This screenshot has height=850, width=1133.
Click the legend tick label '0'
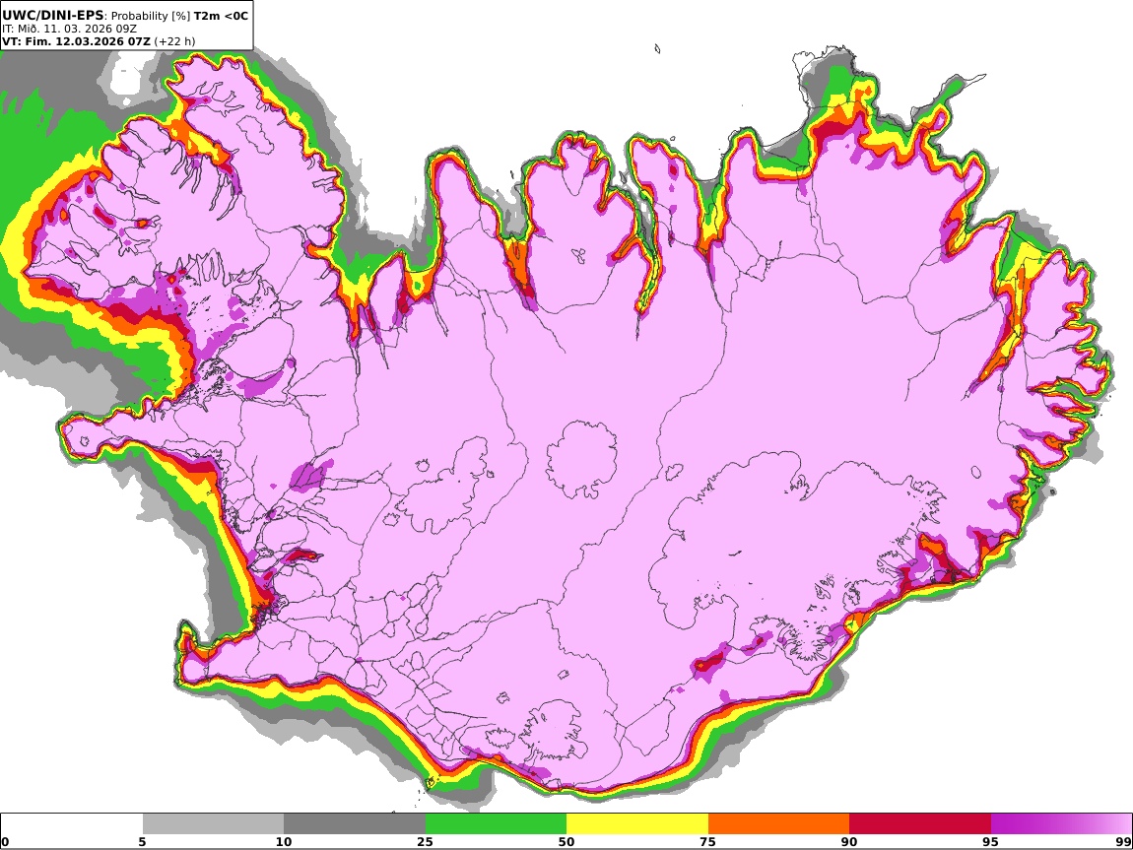pos(5,842)
